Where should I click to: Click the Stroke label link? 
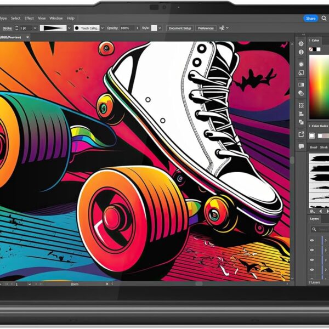pyautogui.click(x=7, y=28)
